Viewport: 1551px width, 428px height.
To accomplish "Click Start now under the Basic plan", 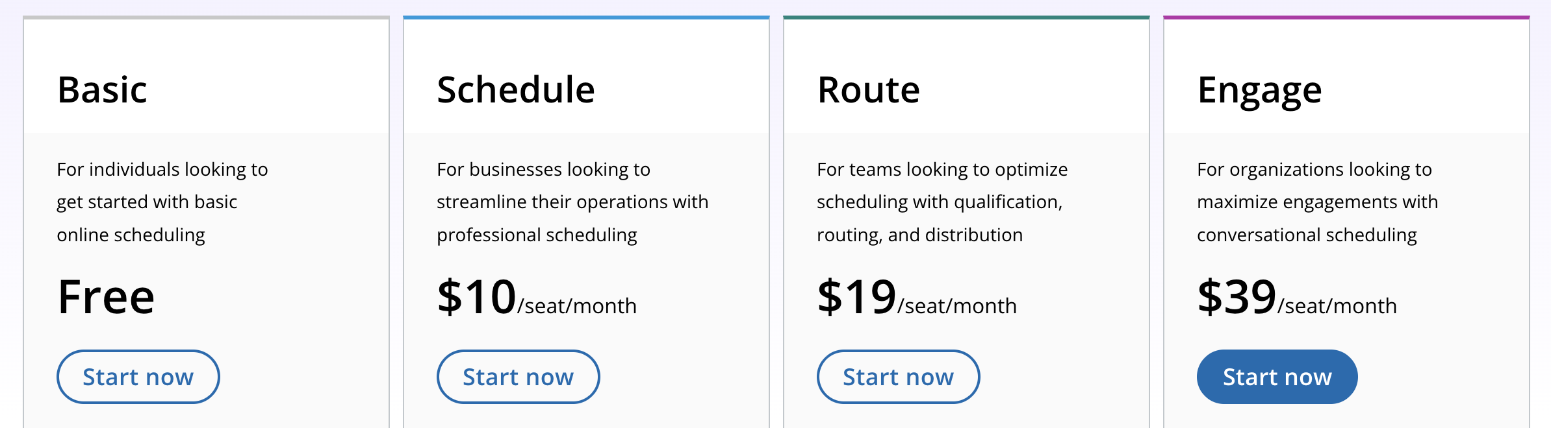I will [137, 376].
